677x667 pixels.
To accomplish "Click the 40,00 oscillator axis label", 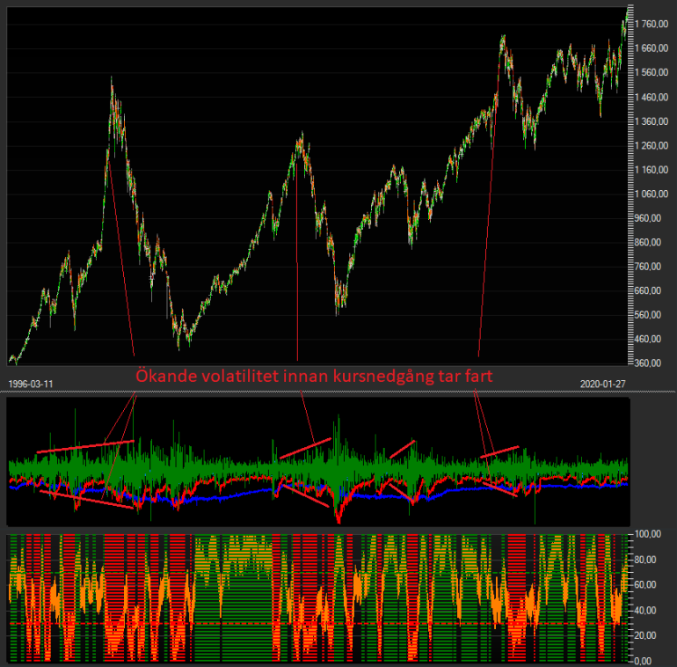I will tap(645, 610).
